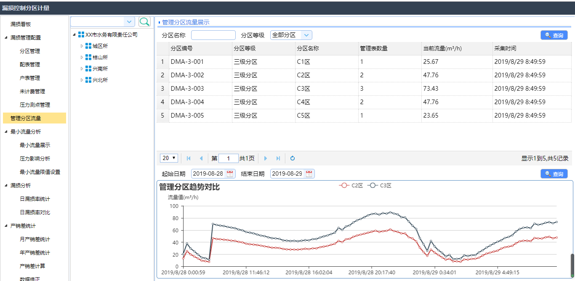Image resolution: width=575 pixels, height=281 pixels.
Task: Click top 查询 button beside 分区等级
Action: 554,35
